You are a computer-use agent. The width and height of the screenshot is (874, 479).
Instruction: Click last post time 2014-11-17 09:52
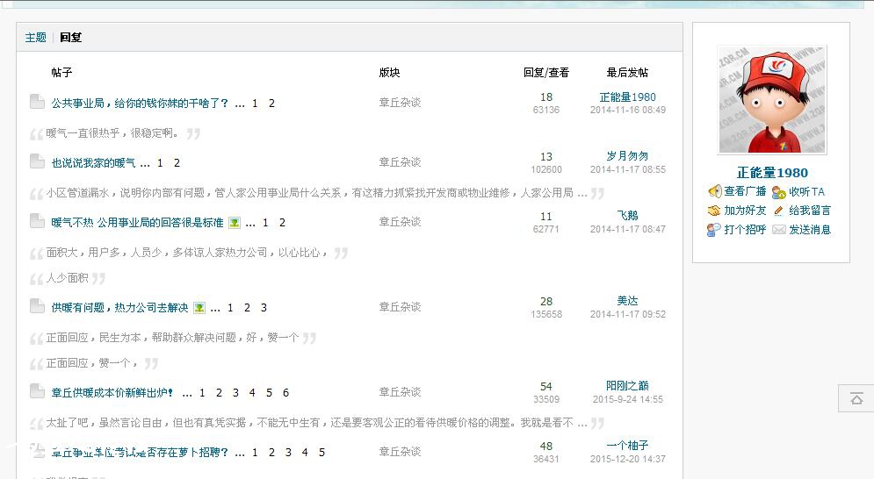628,314
